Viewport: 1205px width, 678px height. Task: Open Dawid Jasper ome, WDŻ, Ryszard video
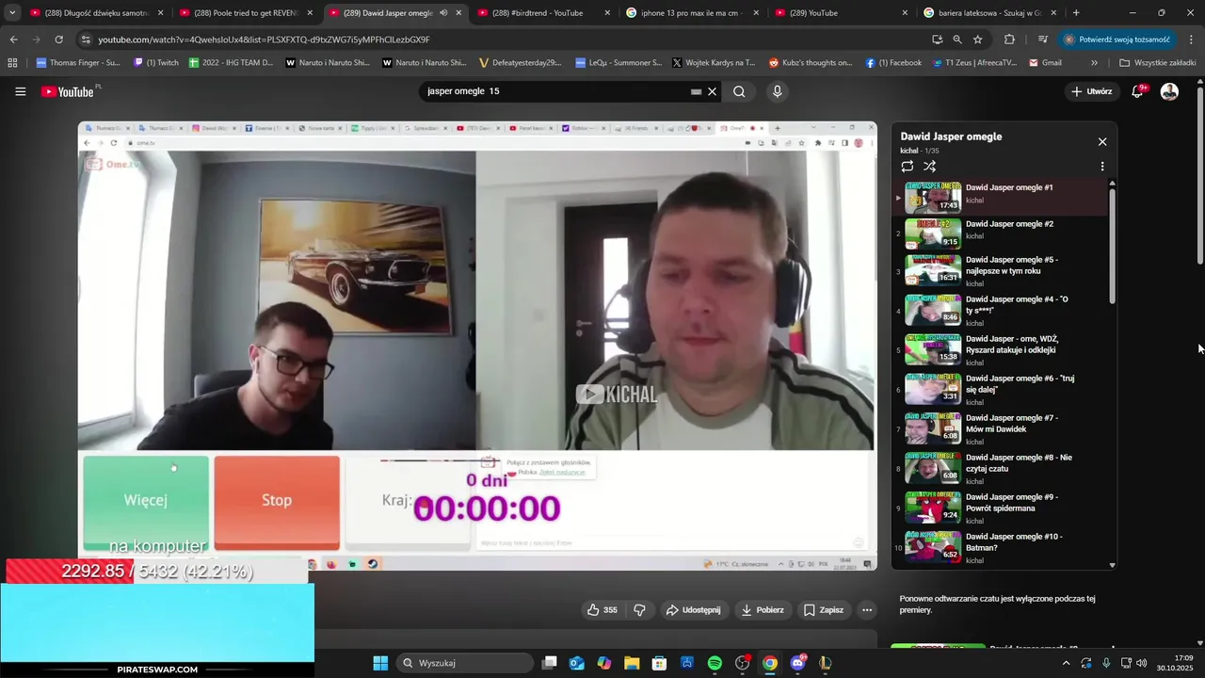pos(1004,350)
